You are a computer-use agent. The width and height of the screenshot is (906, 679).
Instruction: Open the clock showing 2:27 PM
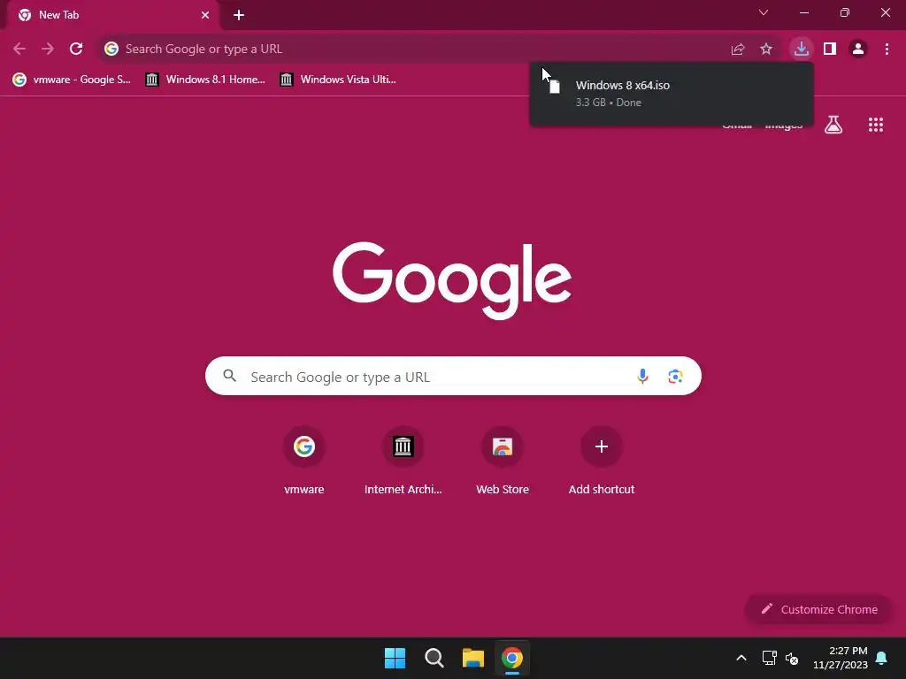[x=841, y=658]
